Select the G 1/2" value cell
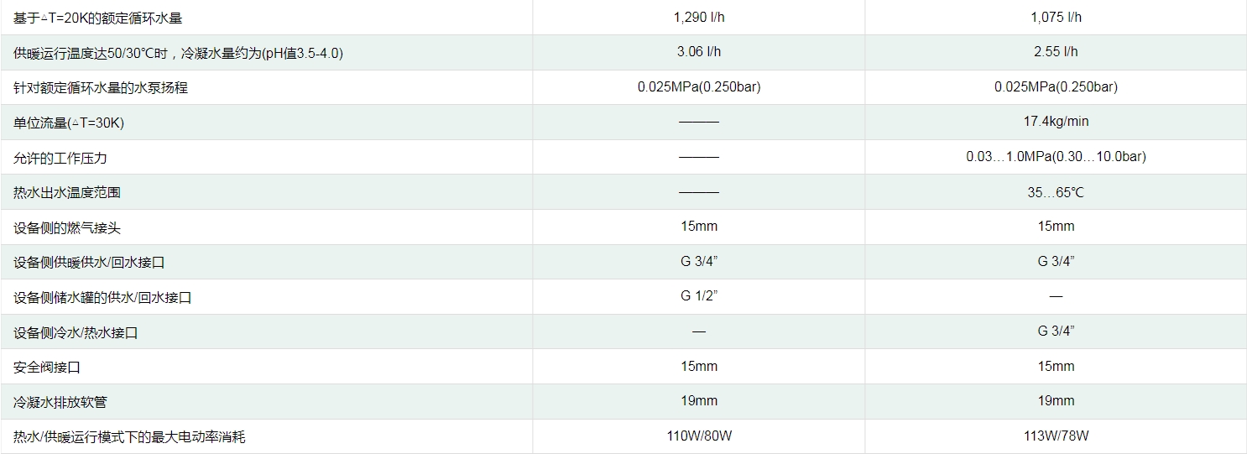1247x454 pixels. point(699,295)
